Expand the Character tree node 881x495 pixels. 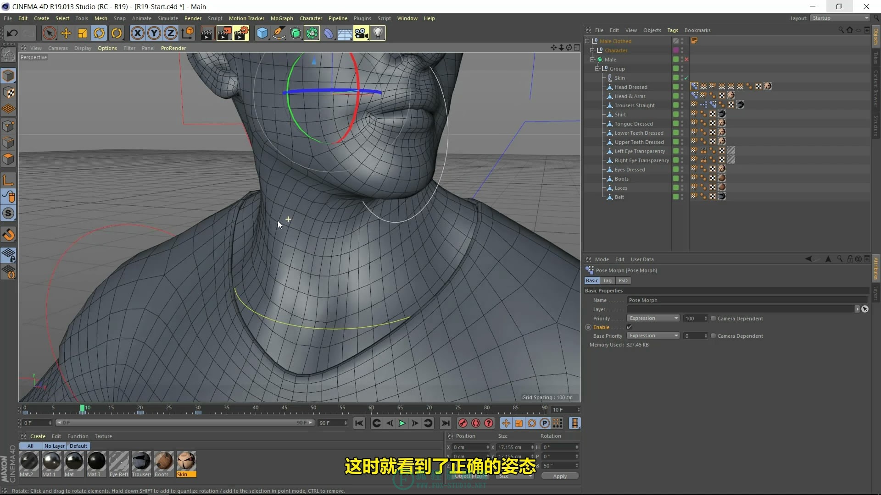[x=592, y=50]
